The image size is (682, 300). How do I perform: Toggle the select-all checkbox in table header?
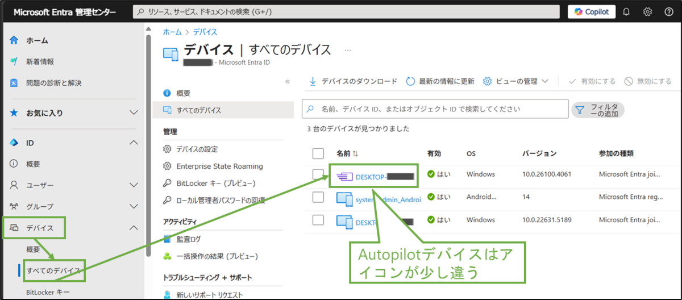(x=318, y=153)
